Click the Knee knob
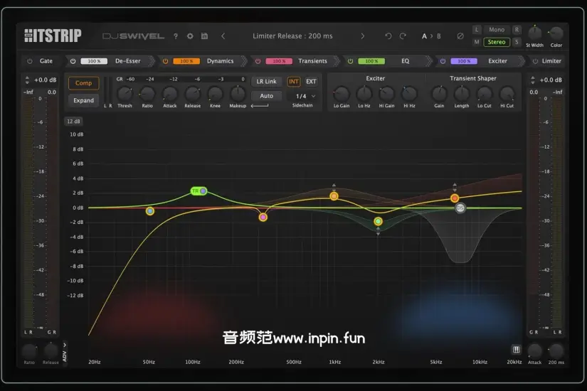 [x=215, y=94]
